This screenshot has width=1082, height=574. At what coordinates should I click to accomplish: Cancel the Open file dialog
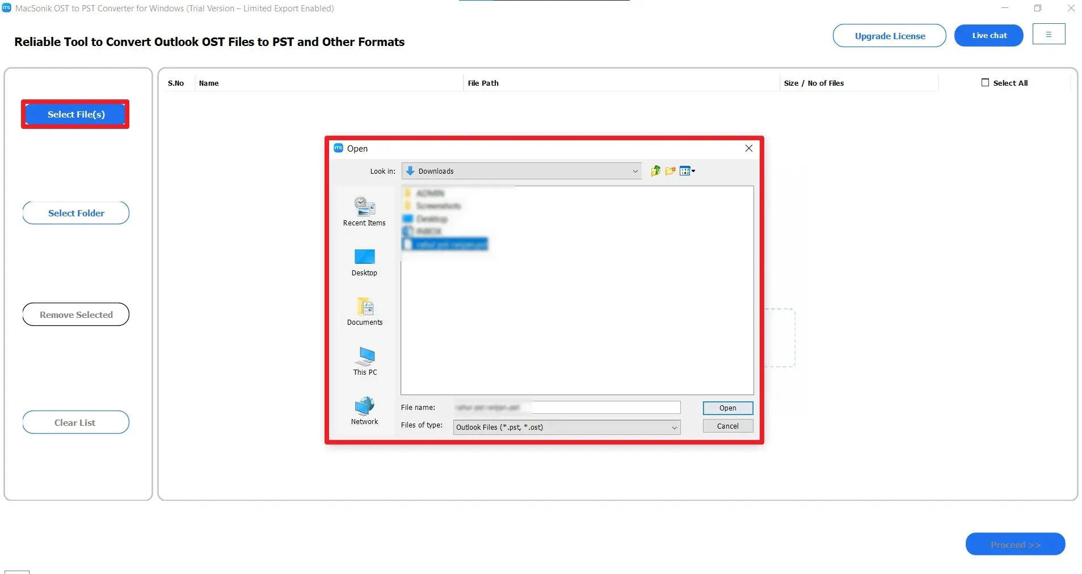pyautogui.click(x=728, y=426)
